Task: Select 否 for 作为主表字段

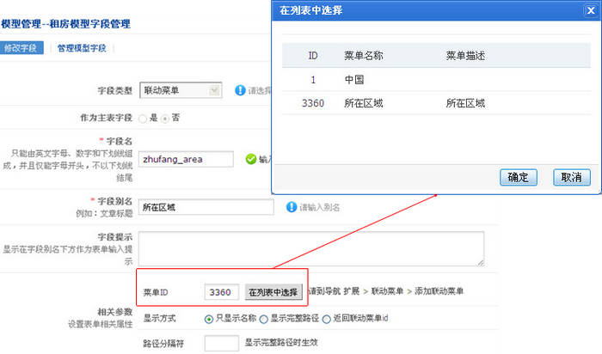Action: click(x=164, y=117)
